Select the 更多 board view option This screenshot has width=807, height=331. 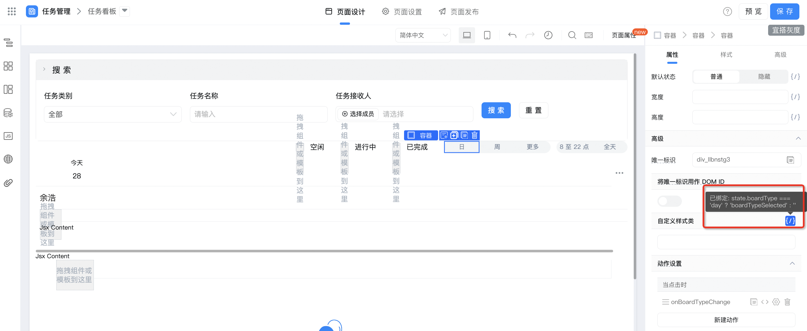(x=532, y=147)
